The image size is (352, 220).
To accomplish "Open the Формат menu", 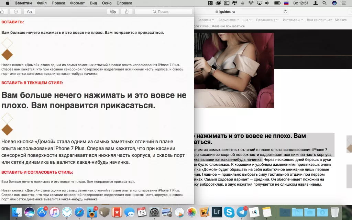I will click(x=77, y=3).
